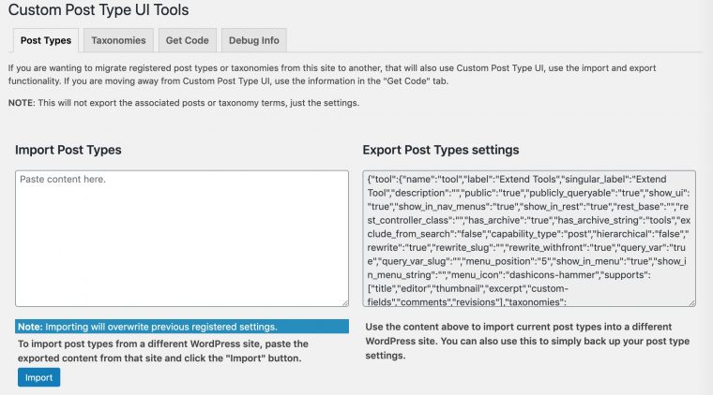Viewport: 713px width, 395px height.
Task: Click the migrate registered post types paragraph
Action: 332,74
